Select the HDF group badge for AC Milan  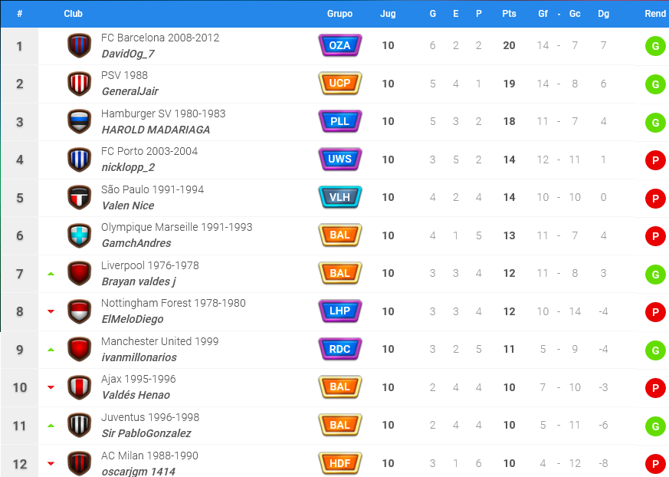click(x=340, y=463)
